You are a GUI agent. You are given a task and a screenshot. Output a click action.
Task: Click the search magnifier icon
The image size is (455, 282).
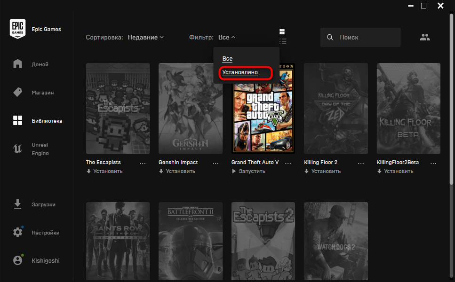[x=330, y=38]
